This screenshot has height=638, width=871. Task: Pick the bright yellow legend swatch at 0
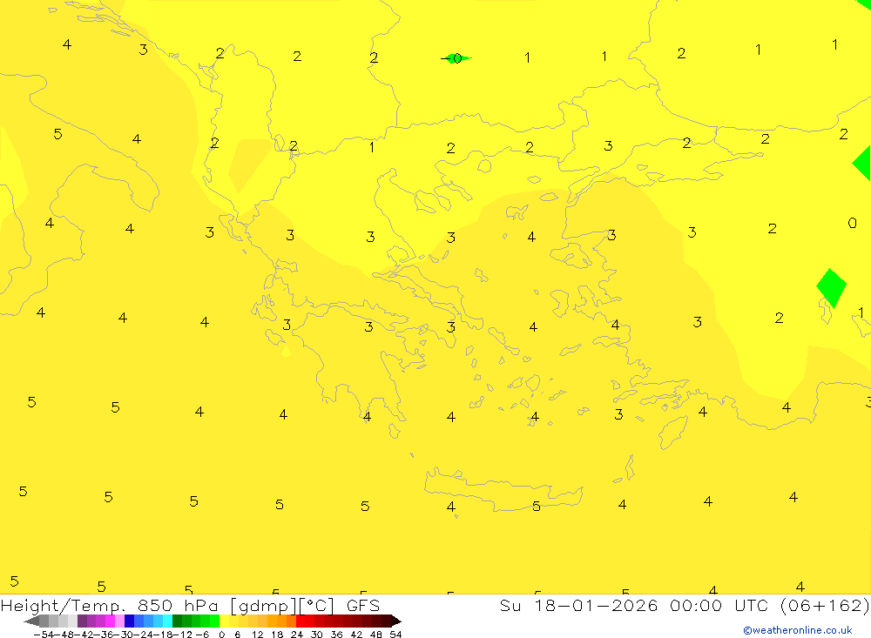[225, 621]
